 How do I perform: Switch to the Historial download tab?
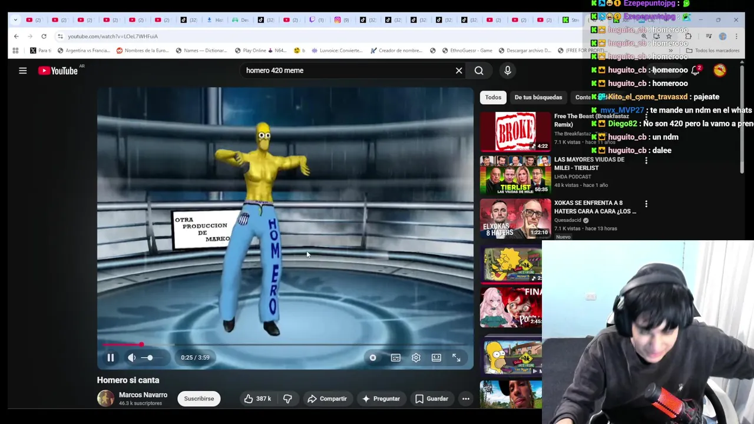click(214, 20)
